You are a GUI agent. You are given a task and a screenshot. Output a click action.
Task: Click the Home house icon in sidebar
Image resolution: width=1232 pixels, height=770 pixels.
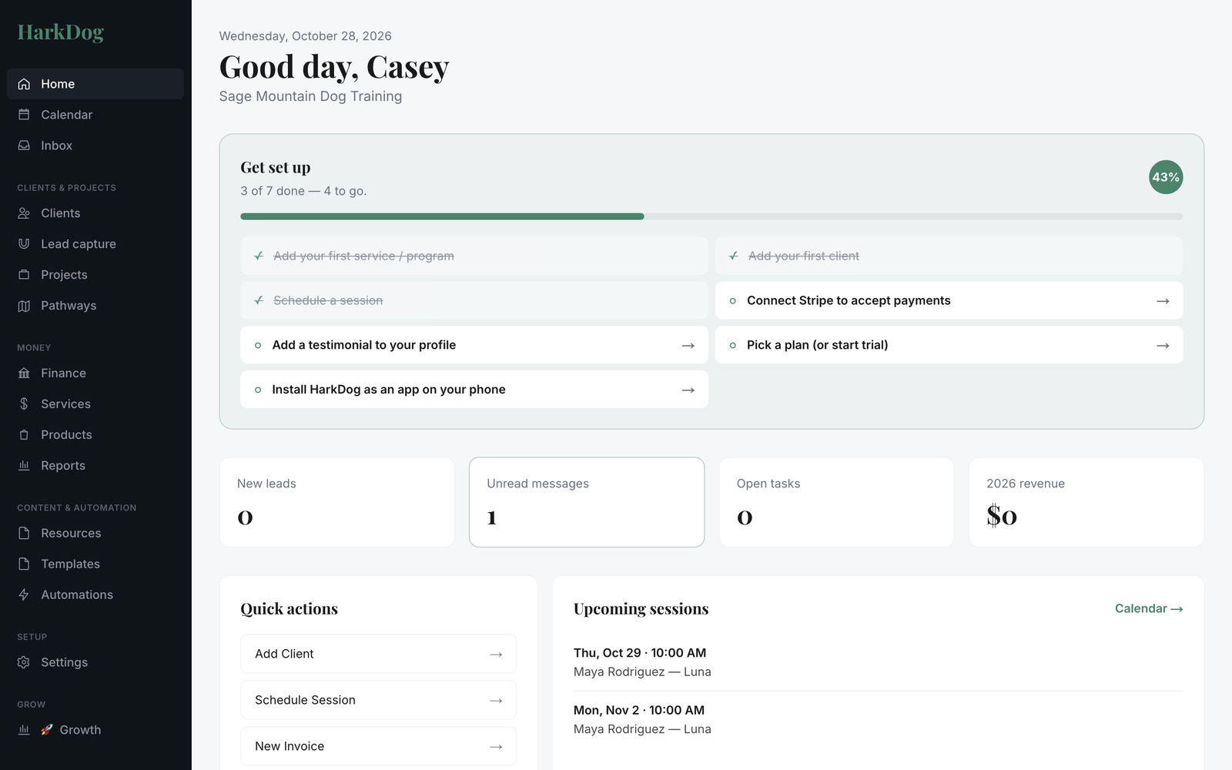click(x=24, y=84)
